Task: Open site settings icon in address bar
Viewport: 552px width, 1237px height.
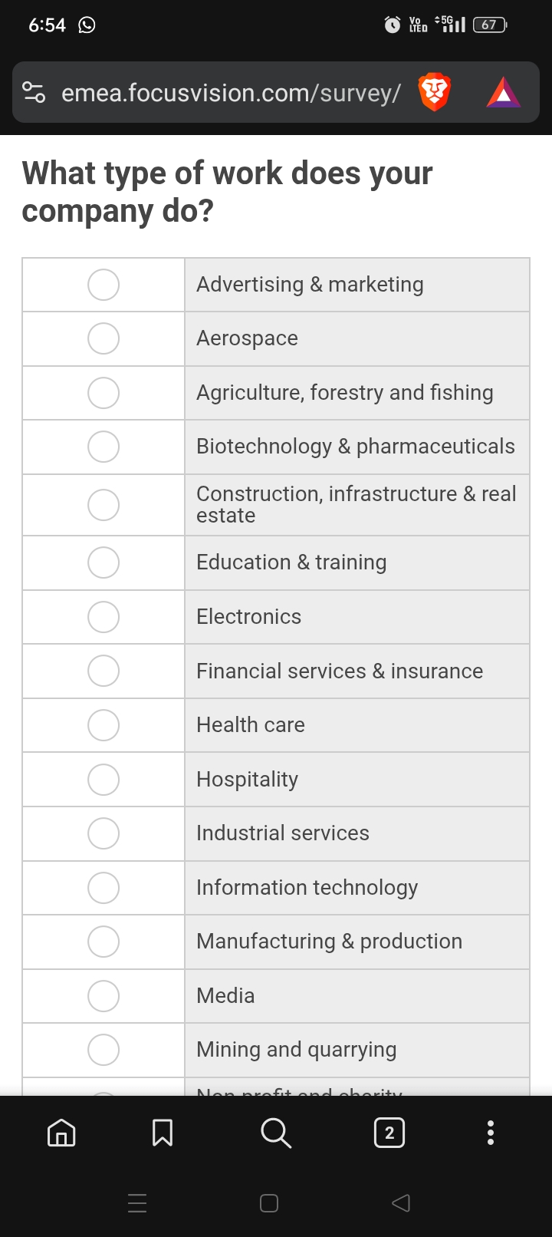Action: [34, 93]
